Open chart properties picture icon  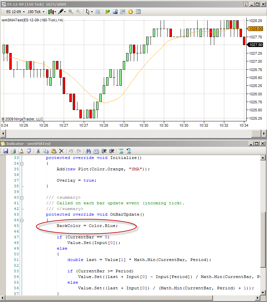point(115,12)
